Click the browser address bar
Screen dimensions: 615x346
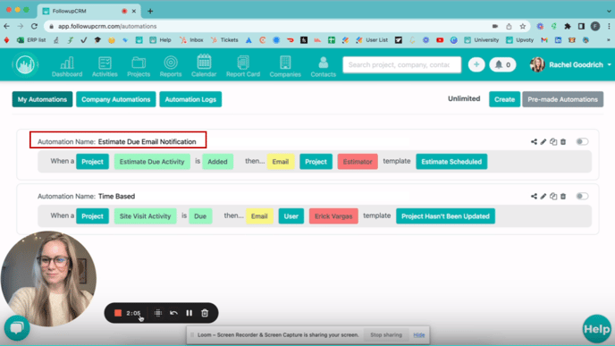click(x=271, y=26)
